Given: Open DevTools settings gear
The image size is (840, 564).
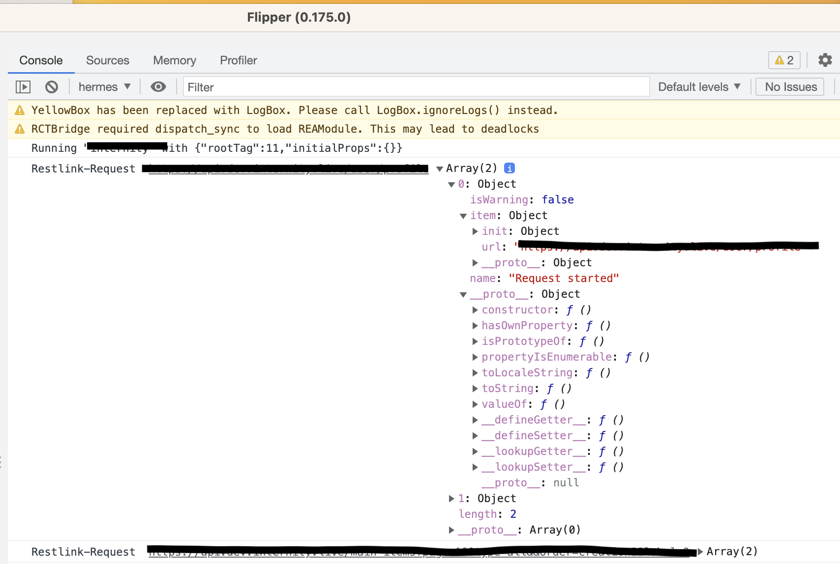Looking at the screenshot, I should [x=825, y=60].
